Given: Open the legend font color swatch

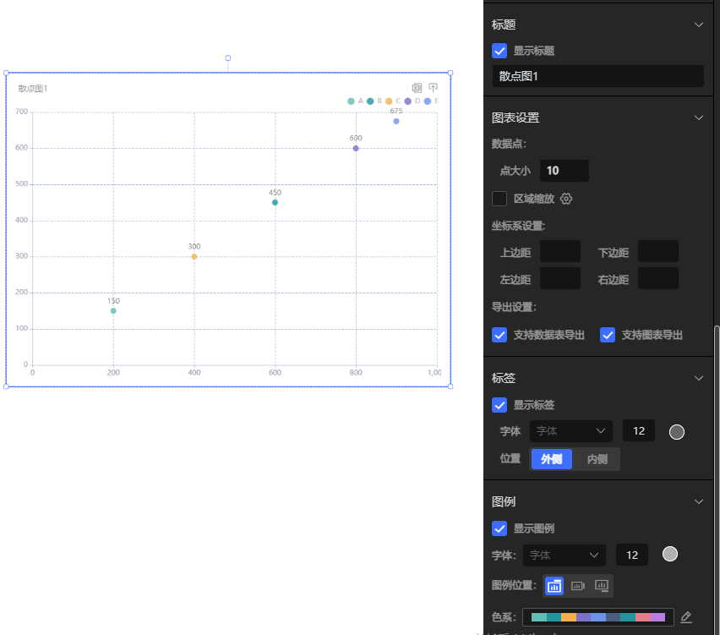Looking at the screenshot, I should tap(670, 554).
